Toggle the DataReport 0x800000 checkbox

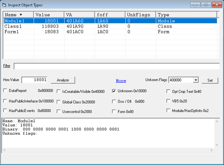(x=5, y=91)
